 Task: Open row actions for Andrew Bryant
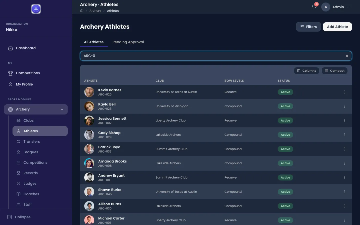[344, 177]
